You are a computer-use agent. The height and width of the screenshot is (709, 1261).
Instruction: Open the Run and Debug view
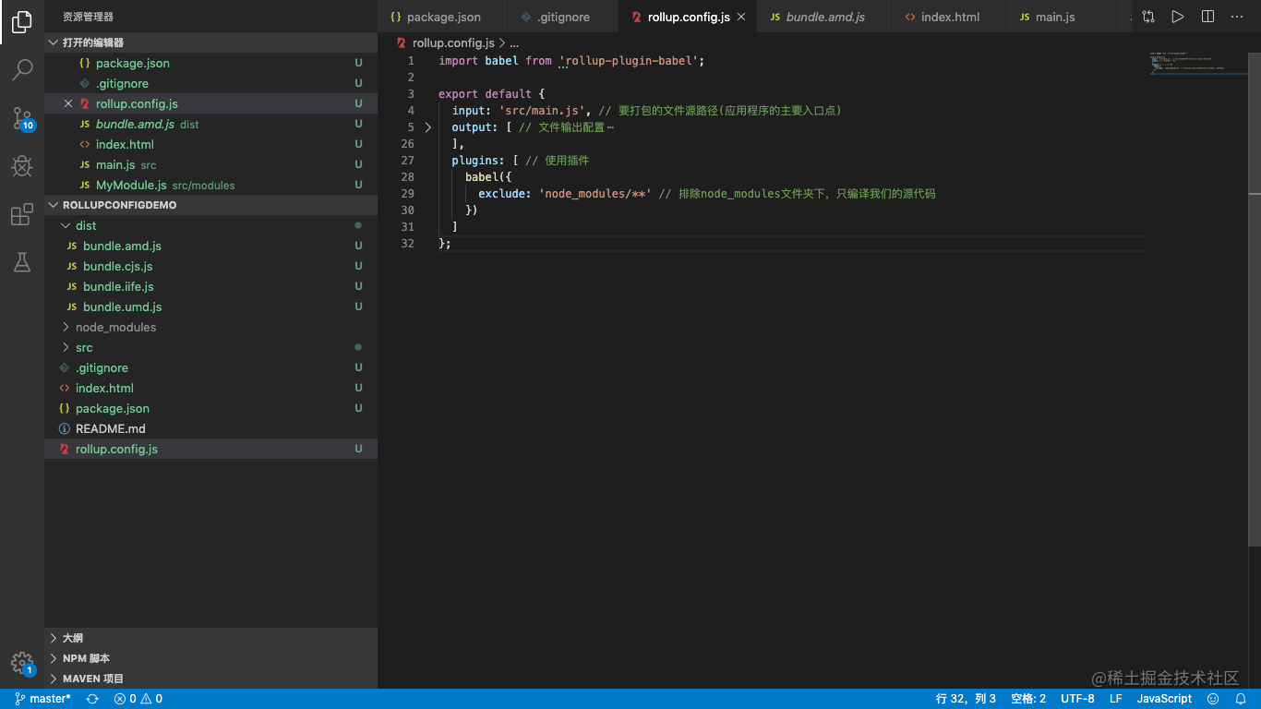[x=22, y=166]
